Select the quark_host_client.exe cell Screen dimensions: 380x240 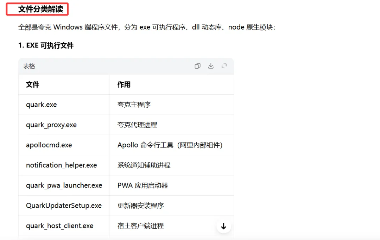64,226
